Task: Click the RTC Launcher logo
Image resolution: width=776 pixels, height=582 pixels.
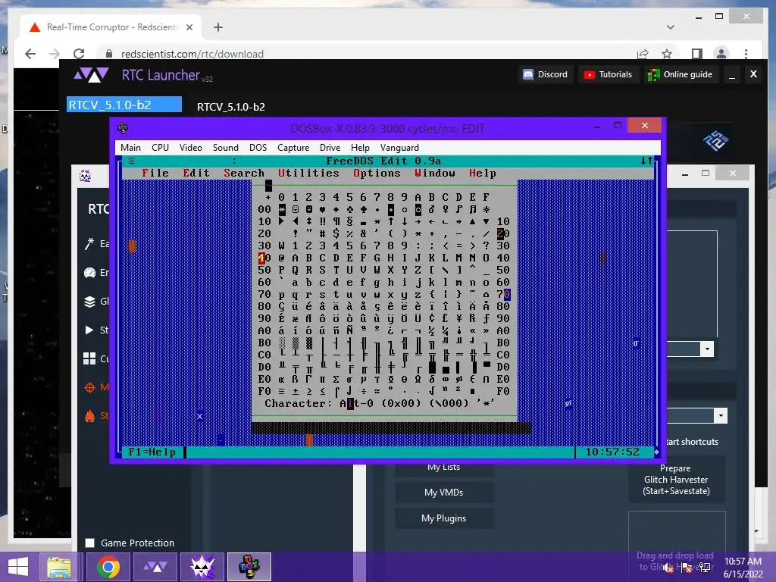Action: click(91, 75)
